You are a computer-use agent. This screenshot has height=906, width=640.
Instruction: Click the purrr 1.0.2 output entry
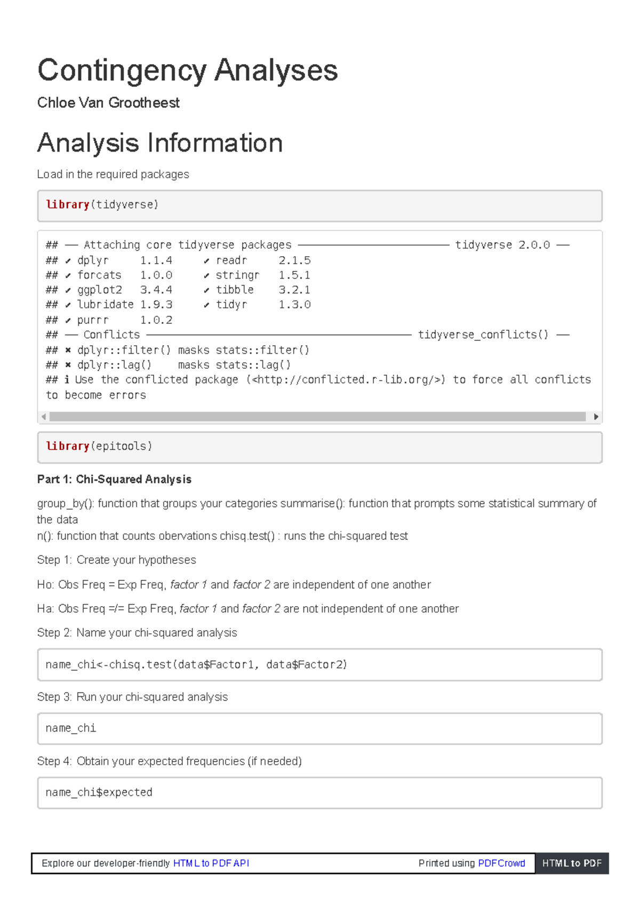click(x=118, y=320)
